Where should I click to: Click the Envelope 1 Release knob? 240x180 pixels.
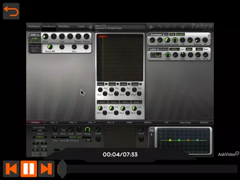(x=197, y=40)
